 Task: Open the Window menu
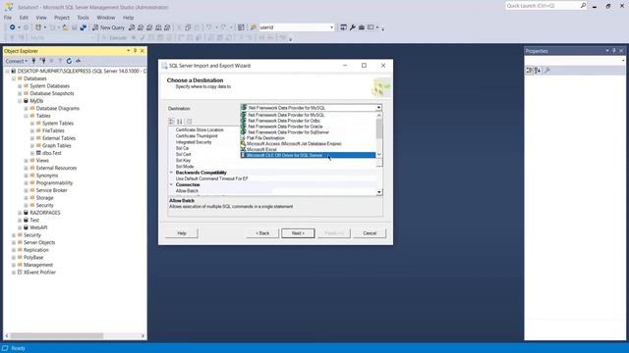(105, 18)
